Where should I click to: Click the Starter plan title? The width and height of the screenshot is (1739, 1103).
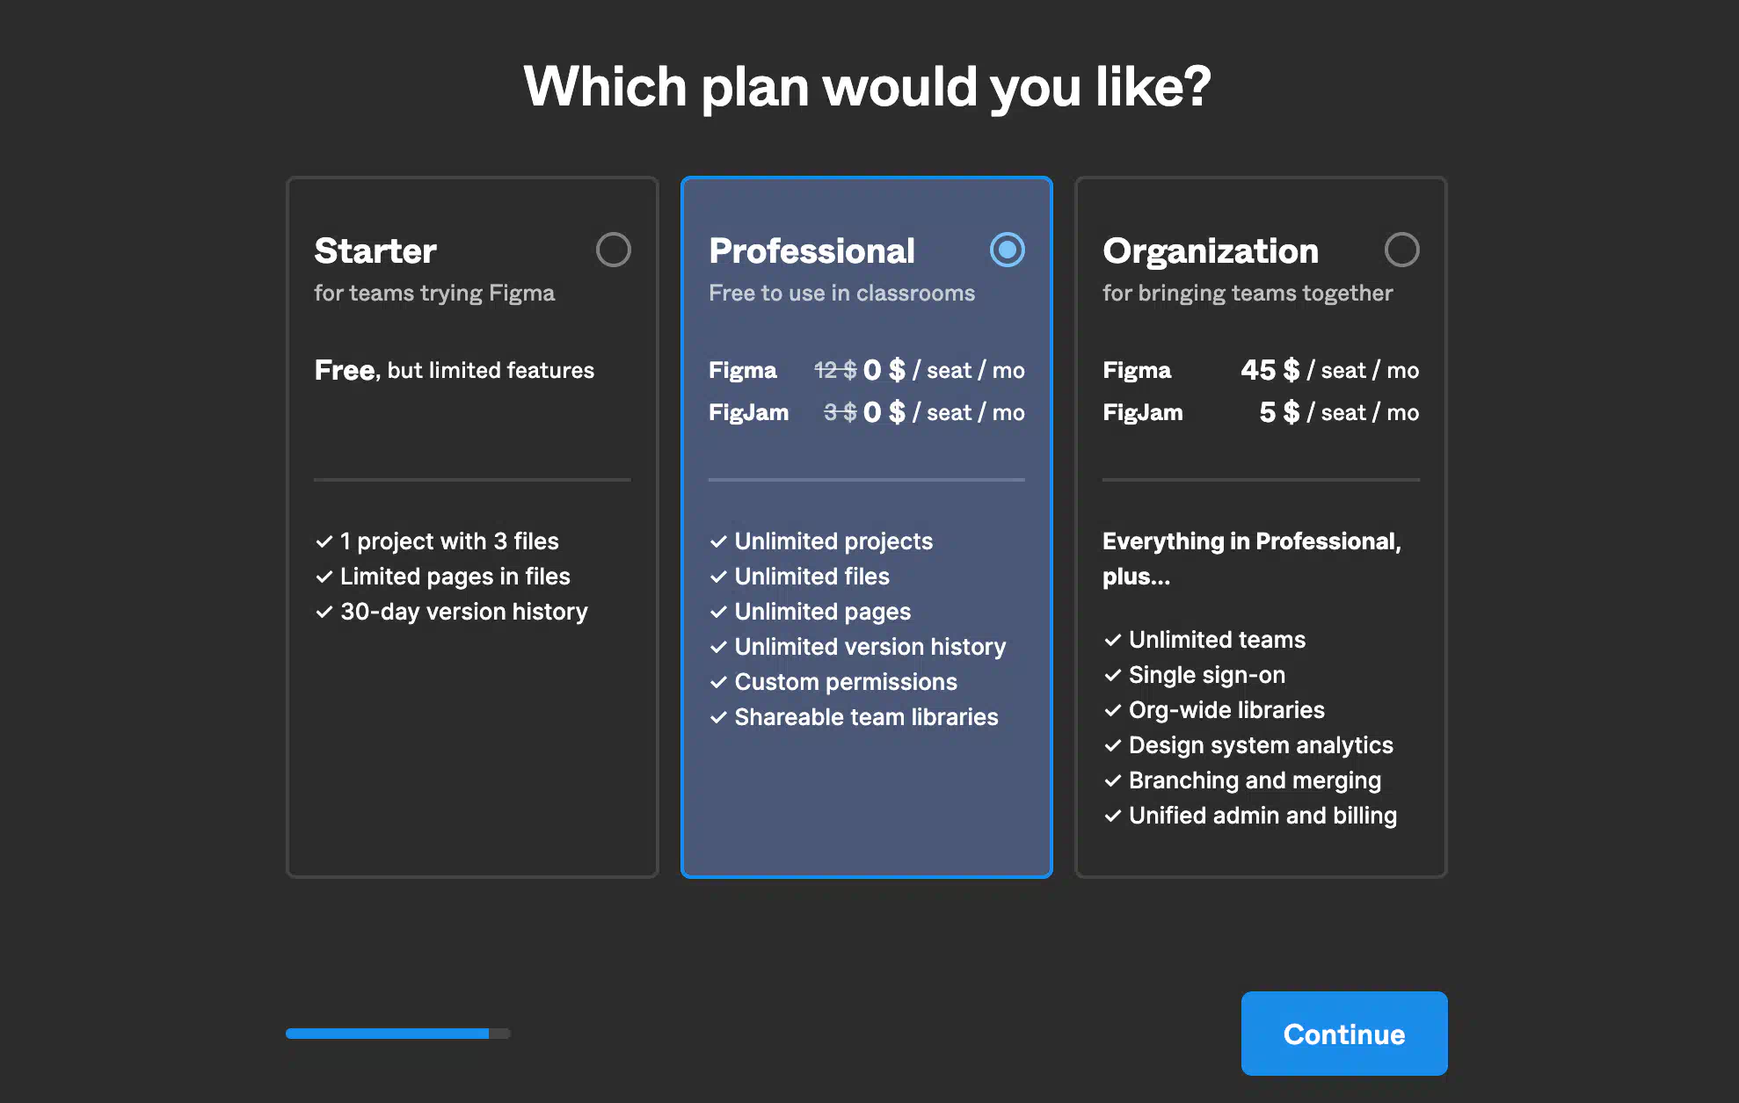click(x=375, y=251)
